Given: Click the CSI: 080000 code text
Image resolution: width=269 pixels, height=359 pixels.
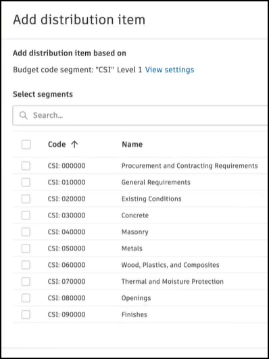Looking at the screenshot, I should coord(66,298).
